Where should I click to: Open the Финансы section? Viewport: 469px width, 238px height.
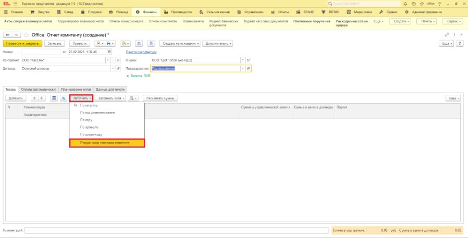pos(146,12)
